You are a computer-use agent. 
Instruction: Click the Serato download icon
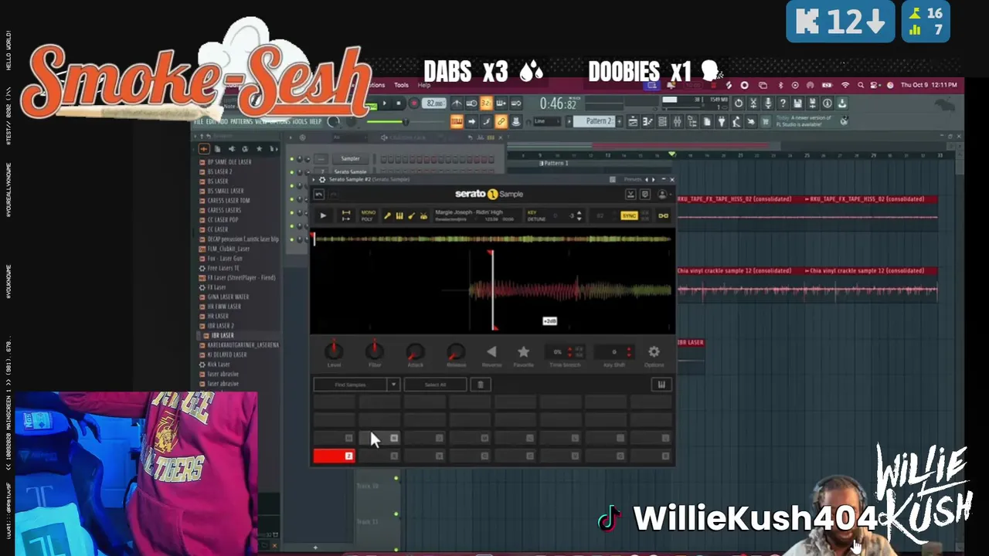click(x=630, y=195)
